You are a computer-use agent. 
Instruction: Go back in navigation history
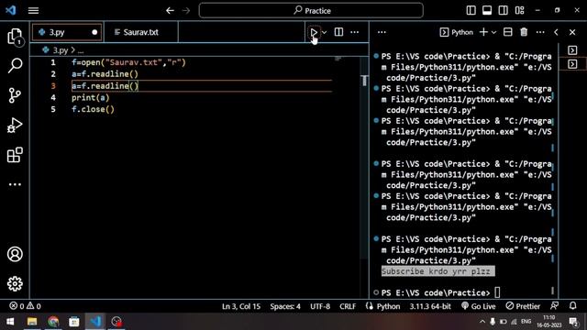click(x=170, y=10)
